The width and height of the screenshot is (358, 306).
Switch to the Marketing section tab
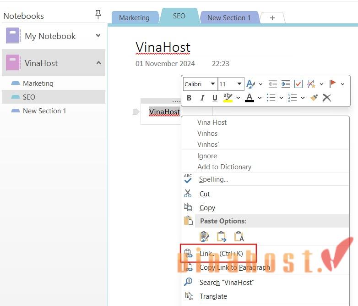134,17
